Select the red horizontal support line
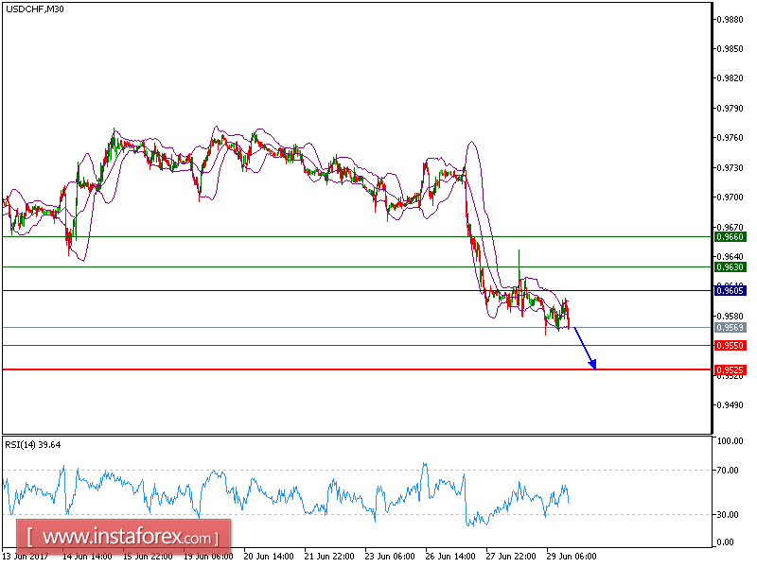The height and width of the screenshot is (567, 757). 284,369
